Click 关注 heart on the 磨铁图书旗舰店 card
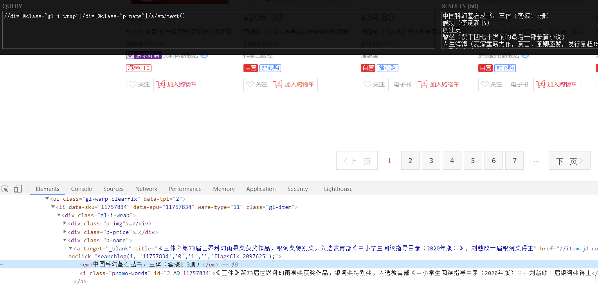Screen dimensions: 598x286 point(492,85)
